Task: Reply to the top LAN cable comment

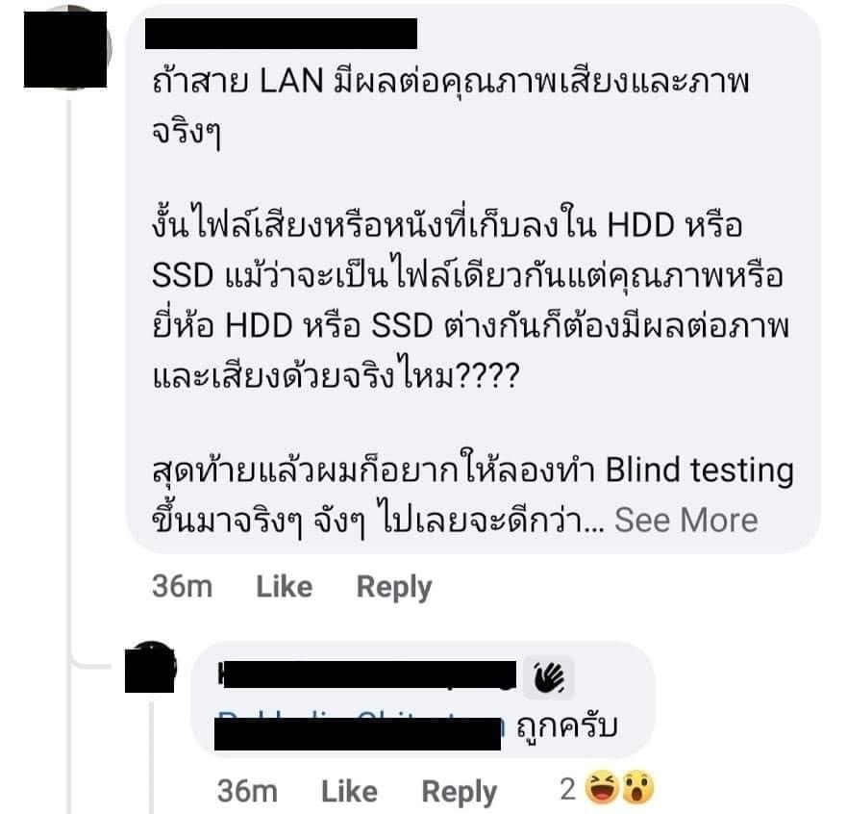Action: [394, 587]
